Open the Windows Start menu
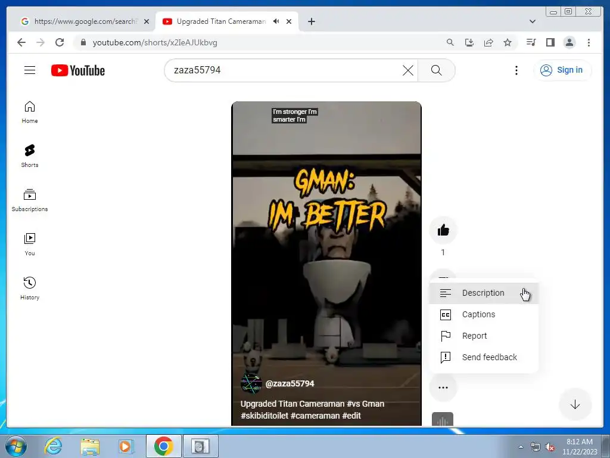Viewport: 610px width, 458px height. (x=16, y=446)
